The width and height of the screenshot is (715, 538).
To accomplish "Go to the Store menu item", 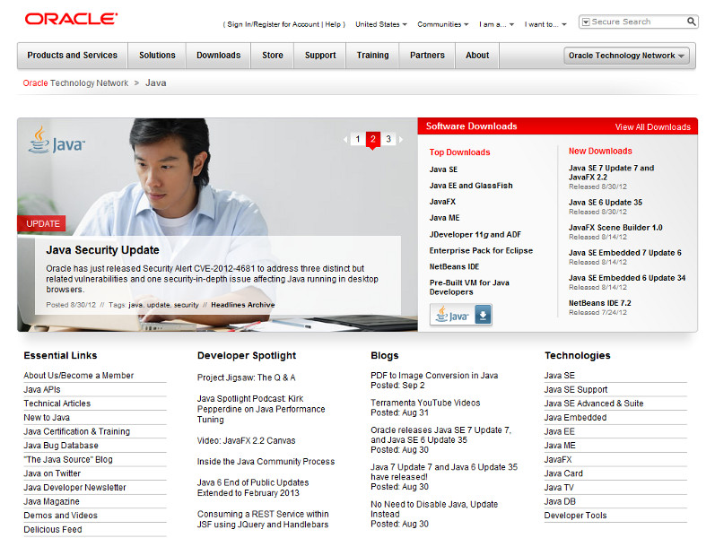I will pyautogui.click(x=272, y=56).
